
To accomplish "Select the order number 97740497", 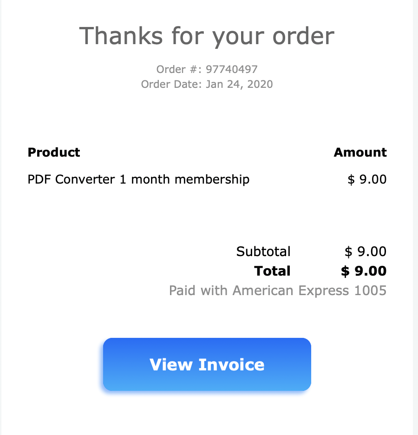I will click(232, 69).
